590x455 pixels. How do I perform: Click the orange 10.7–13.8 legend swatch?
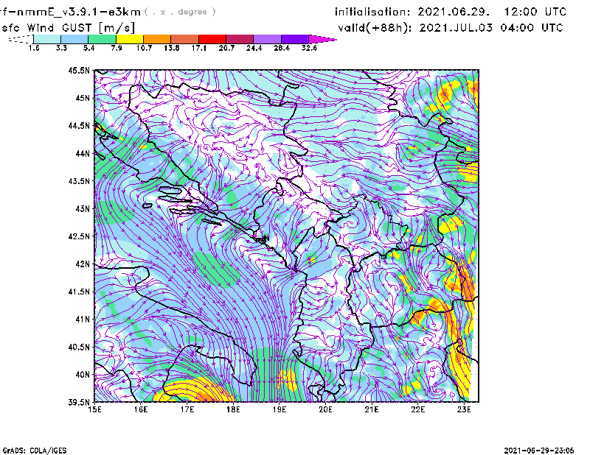[157, 39]
